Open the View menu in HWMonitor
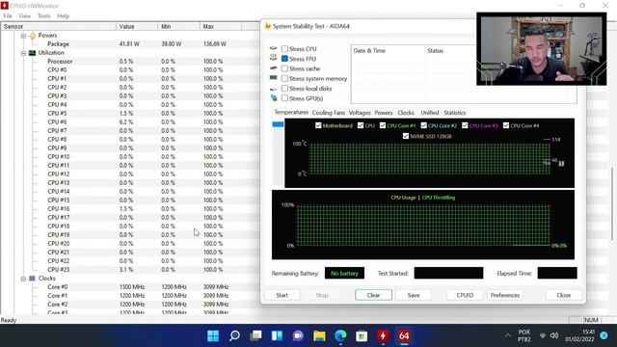The width and height of the screenshot is (617, 347). click(x=24, y=16)
